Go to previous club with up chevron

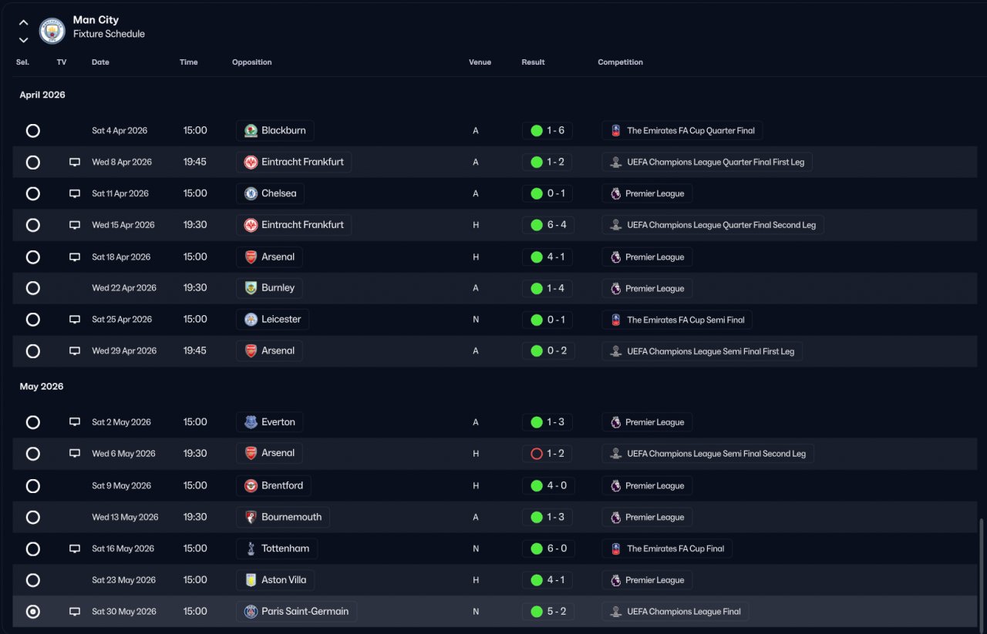(24, 22)
